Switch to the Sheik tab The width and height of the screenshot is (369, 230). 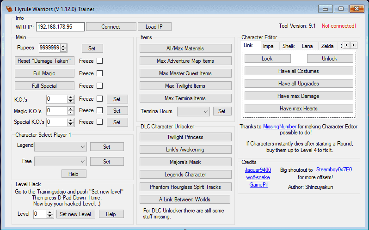(x=289, y=46)
